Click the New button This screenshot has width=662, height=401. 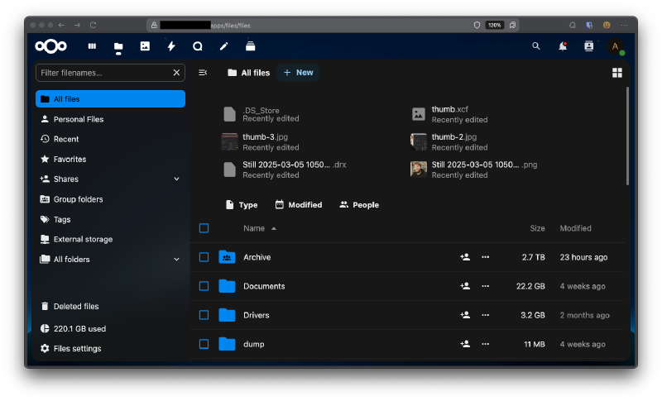click(x=298, y=73)
